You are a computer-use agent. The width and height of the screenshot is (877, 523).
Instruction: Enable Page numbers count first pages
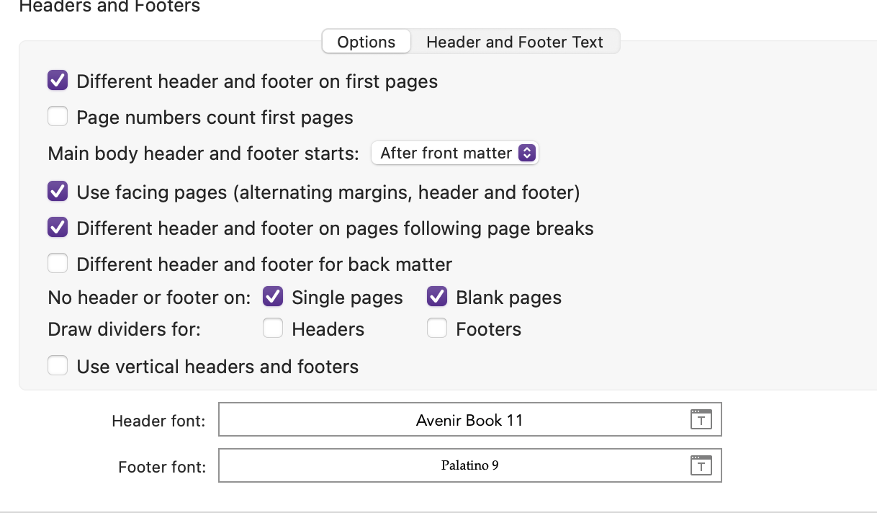point(58,117)
